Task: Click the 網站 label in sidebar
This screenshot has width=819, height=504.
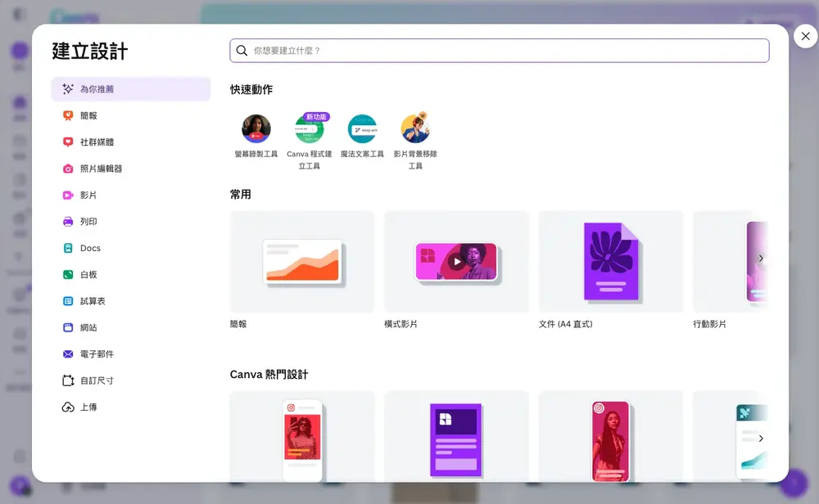Action: [88, 327]
